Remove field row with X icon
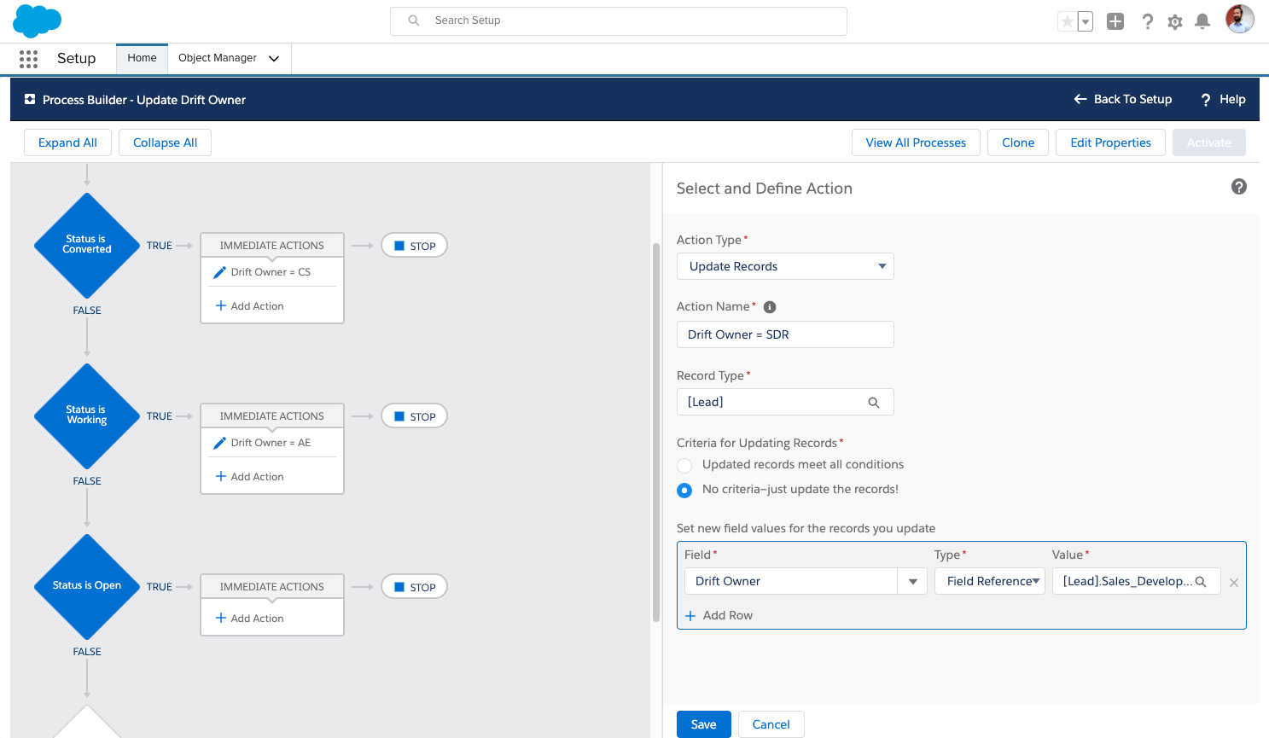Screen dimensions: 1269x738 1234,583
